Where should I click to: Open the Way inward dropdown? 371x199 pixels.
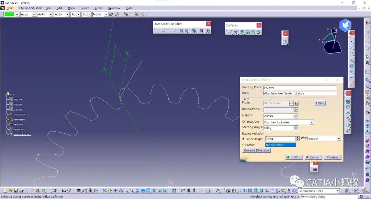pos(339,139)
